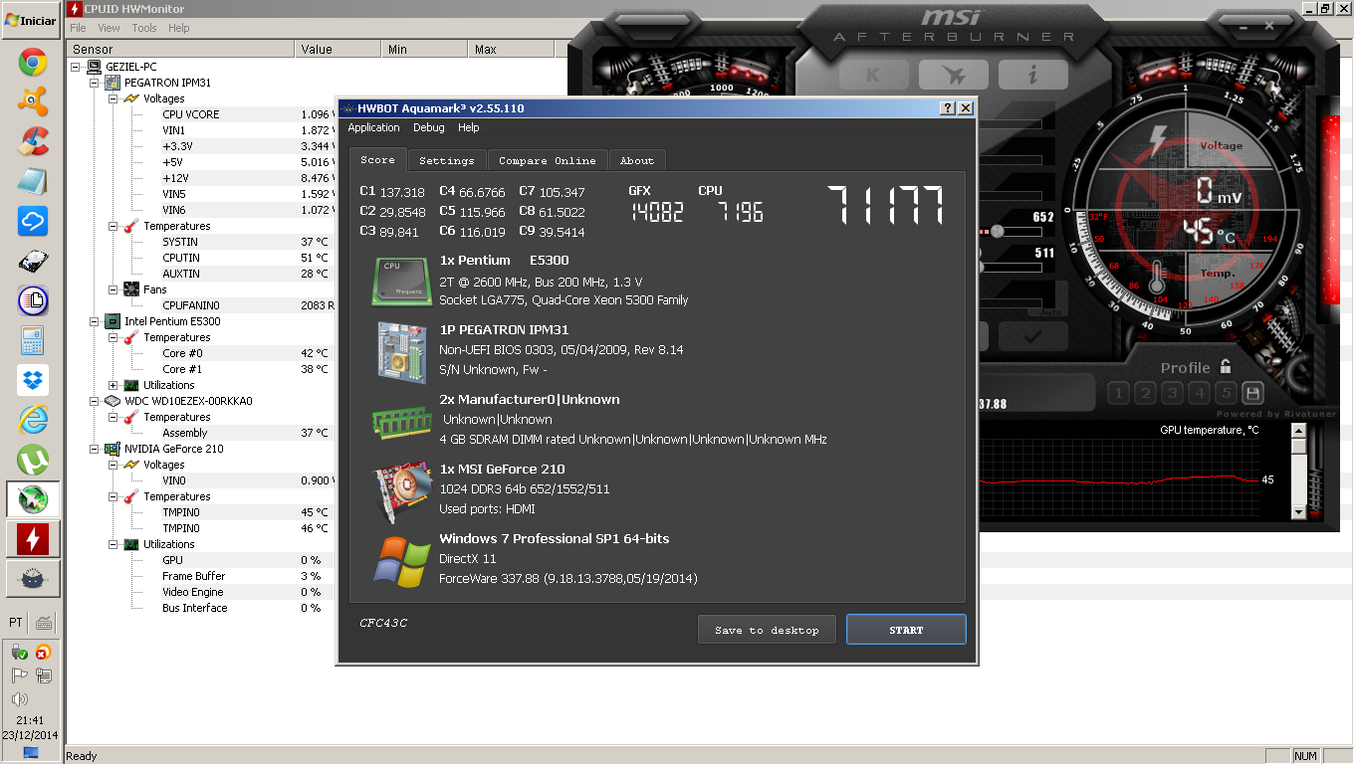Switch to the HWMonitor lightning taskbar icon

click(x=33, y=539)
